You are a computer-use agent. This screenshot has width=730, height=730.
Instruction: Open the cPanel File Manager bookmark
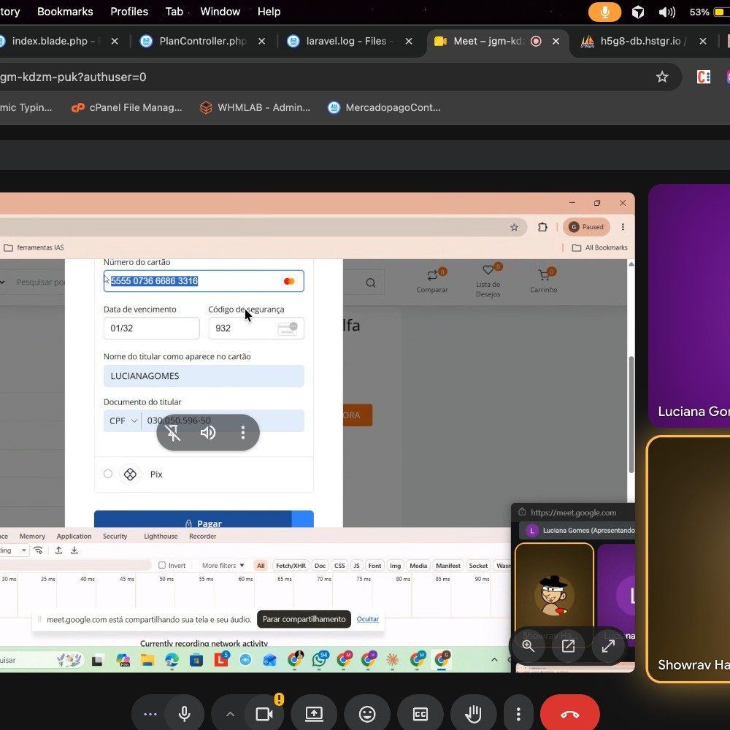pyautogui.click(x=126, y=107)
